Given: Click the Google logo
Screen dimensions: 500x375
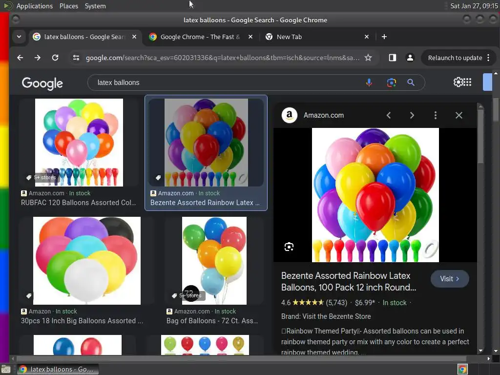Looking at the screenshot, I should 42,83.
